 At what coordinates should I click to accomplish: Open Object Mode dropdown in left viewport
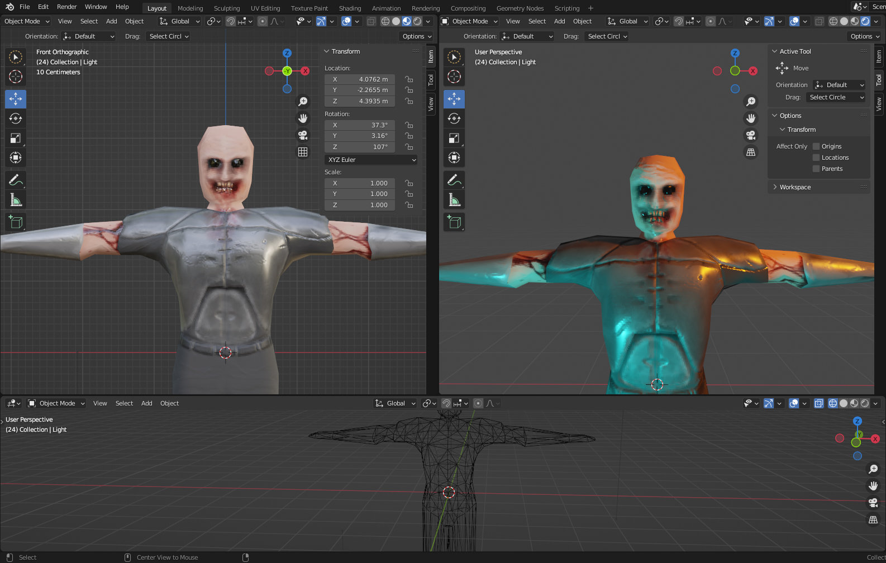click(26, 21)
